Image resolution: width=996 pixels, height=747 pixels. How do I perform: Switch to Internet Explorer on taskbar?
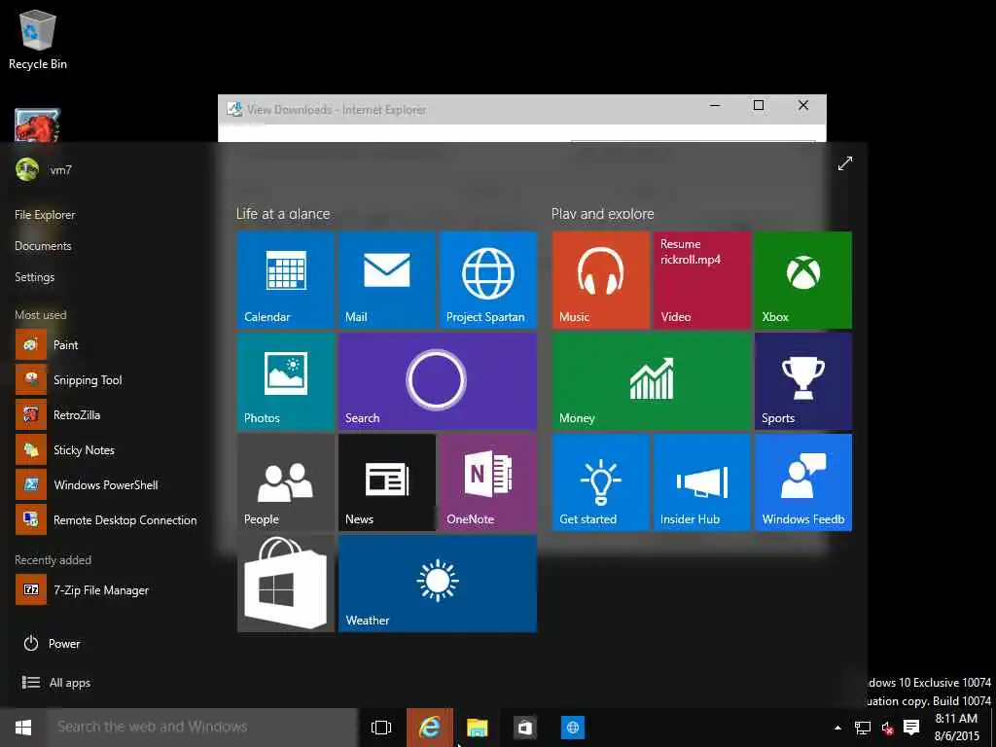point(430,728)
